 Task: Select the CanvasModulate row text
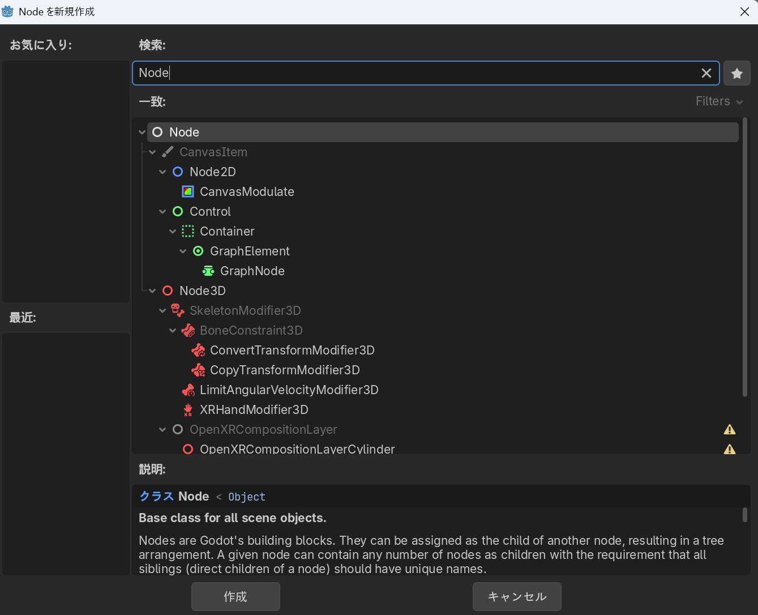click(247, 191)
